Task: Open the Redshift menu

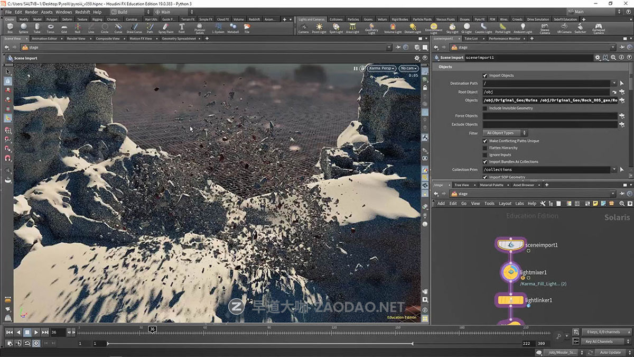Action: pyautogui.click(x=82, y=12)
